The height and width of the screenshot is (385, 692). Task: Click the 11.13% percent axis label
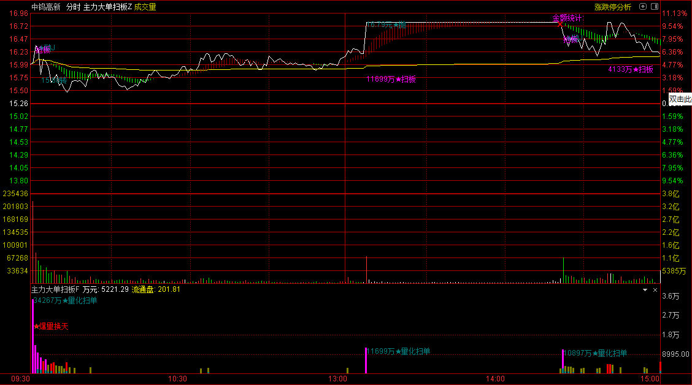coord(674,13)
